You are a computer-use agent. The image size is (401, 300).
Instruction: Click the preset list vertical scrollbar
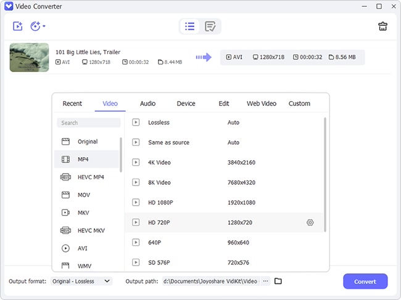[x=325, y=174]
